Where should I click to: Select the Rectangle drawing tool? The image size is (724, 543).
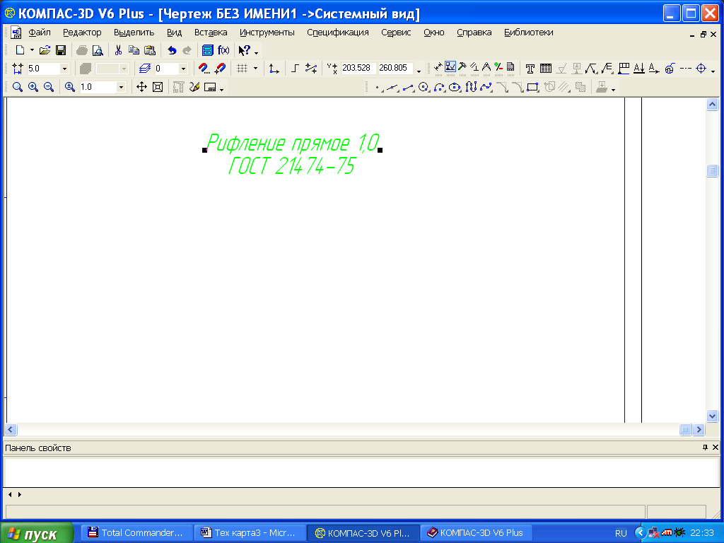532,87
